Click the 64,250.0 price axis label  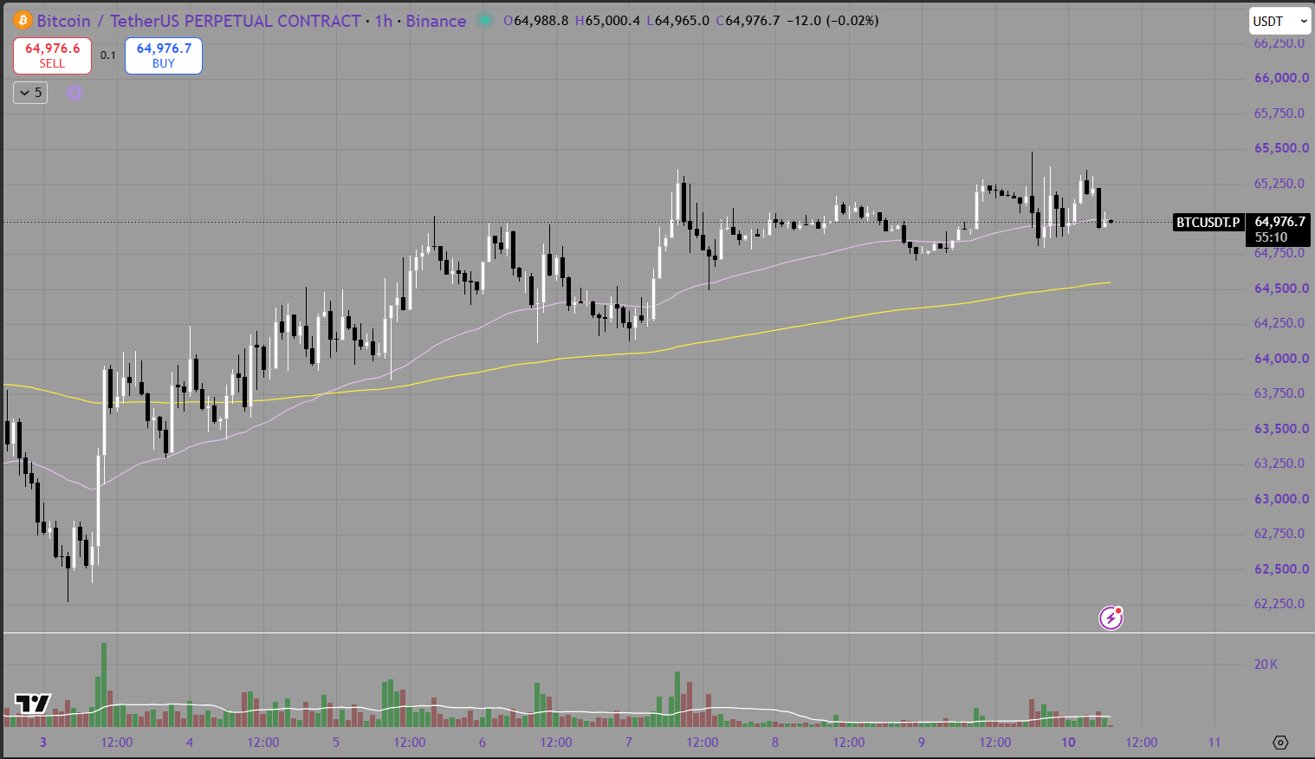pyautogui.click(x=1279, y=323)
